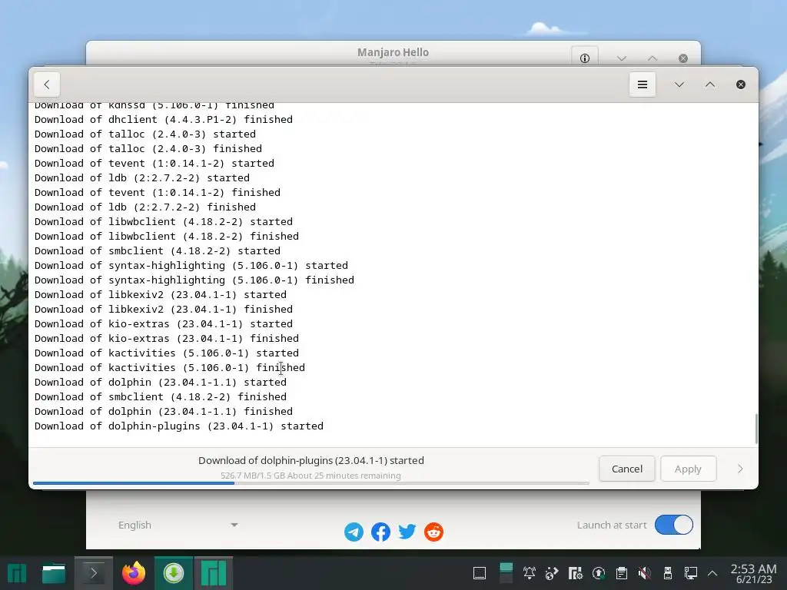Image resolution: width=787 pixels, height=590 pixels.
Task: Open the Facebook link icon
Action: pos(380,532)
